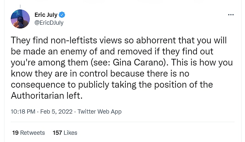Click the word "Likes" label

[x=70, y=133]
